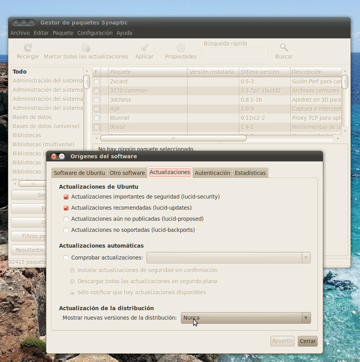Tick the Comprobar actualizaciones checkbox
The image size is (360, 362).
tap(66, 258)
